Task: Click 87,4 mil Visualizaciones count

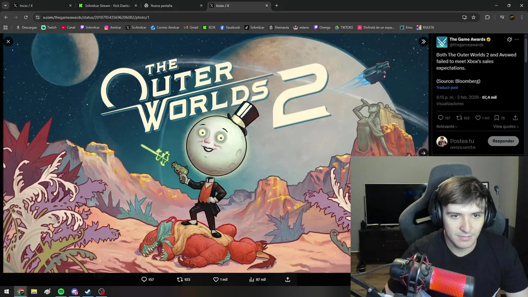Action: pos(489,97)
